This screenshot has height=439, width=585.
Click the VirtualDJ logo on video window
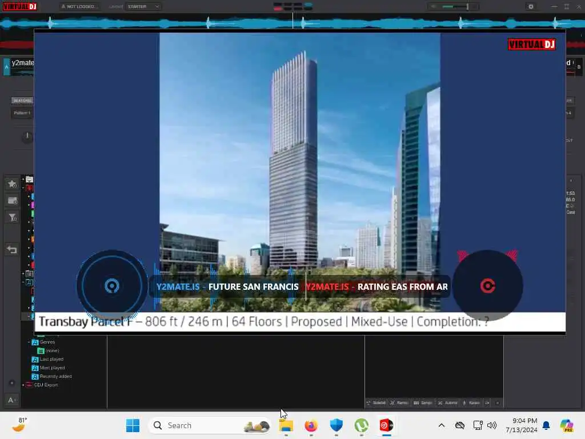[x=532, y=45]
